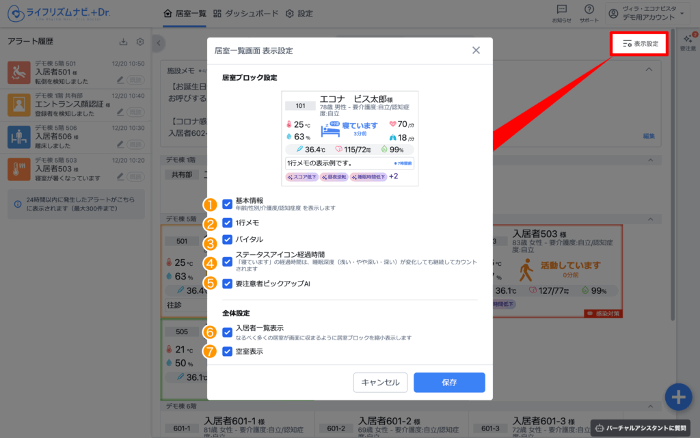
Task: Download alert history with the download icon
Action: (x=124, y=42)
